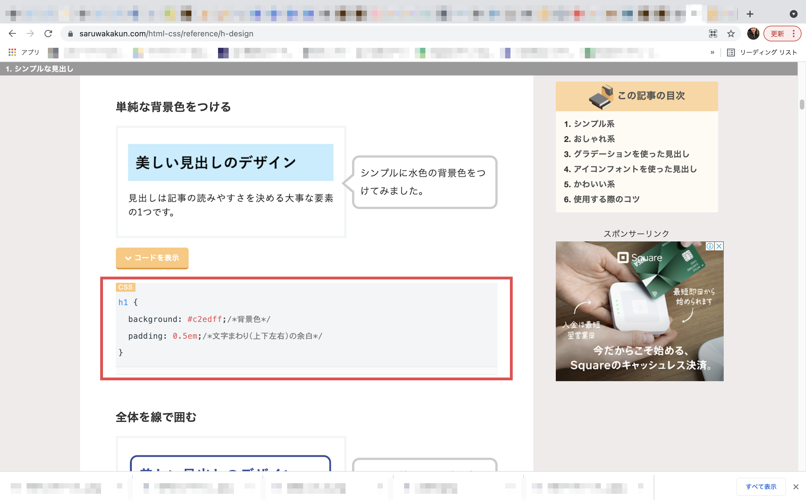Click the CSS label on code block
Screen dimensions: 806x503
pos(125,287)
